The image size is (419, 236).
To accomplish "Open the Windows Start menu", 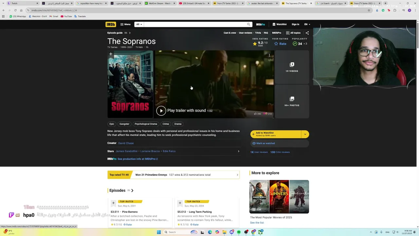I will [159, 232].
